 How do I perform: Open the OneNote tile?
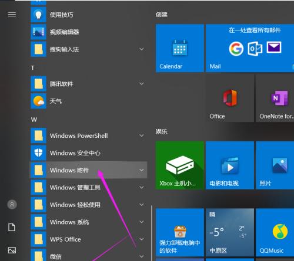pyautogui.click(x=275, y=99)
